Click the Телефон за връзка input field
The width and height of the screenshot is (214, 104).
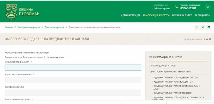tap(73, 93)
